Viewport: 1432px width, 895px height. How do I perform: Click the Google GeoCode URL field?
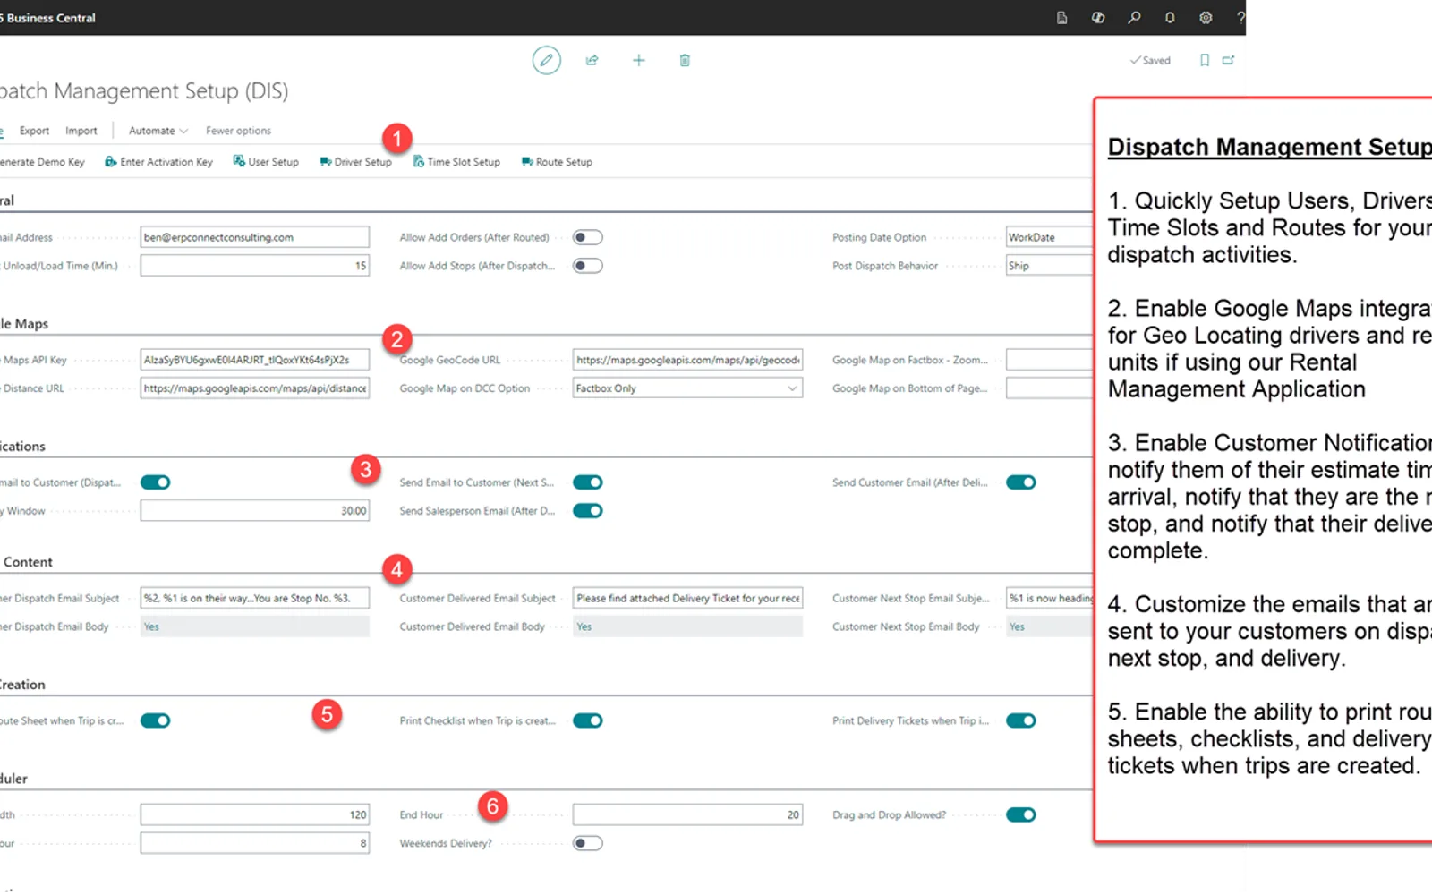(x=687, y=360)
